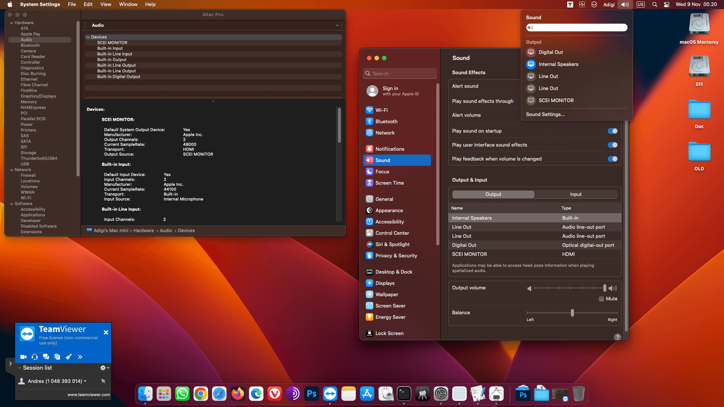The width and height of the screenshot is (724, 407).
Task: Open the Window menu
Action: 128,5
